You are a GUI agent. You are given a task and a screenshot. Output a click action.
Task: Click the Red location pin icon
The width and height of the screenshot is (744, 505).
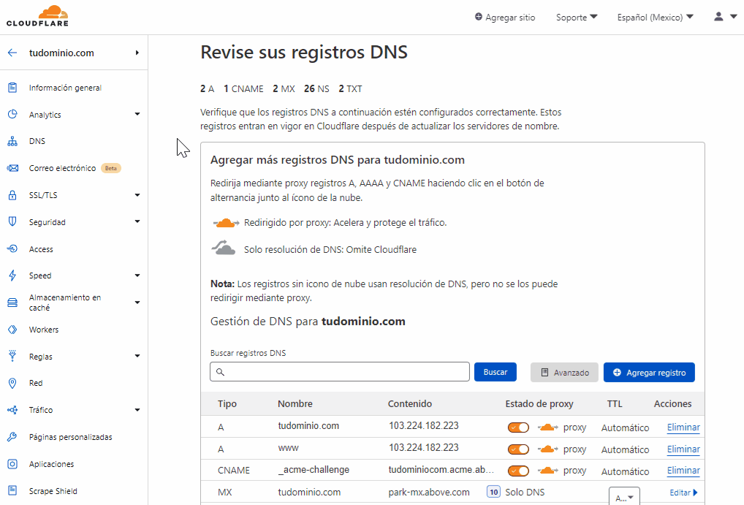pyautogui.click(x=12, y=383)
